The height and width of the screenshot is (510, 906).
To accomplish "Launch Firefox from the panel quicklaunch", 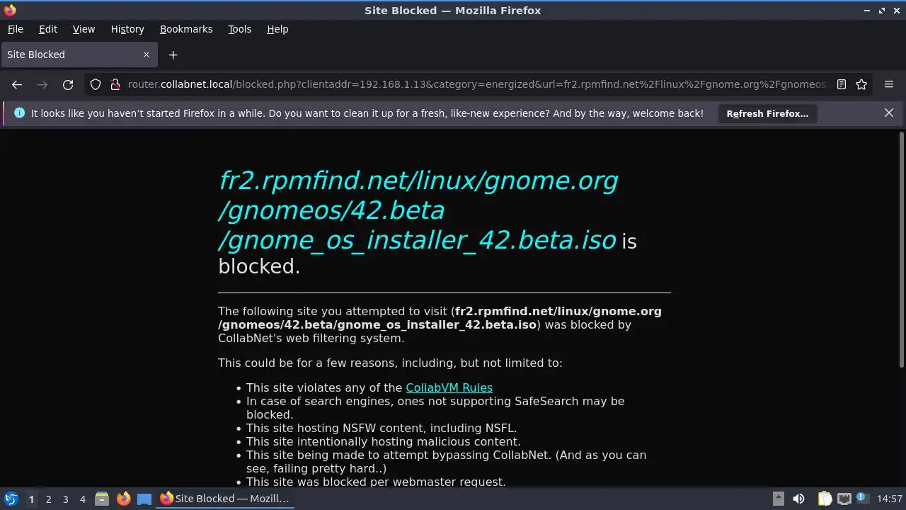I will tap(123, 499).
